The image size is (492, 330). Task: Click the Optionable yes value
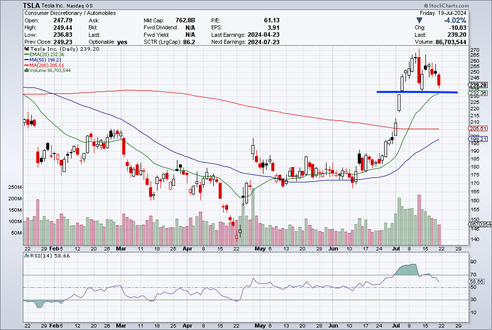coord(122,42)
